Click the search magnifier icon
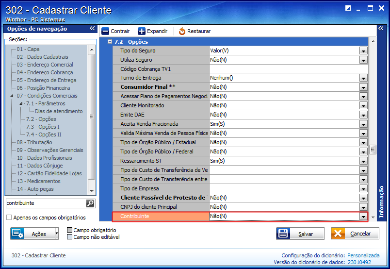The image size is (390, 269). 90,203
